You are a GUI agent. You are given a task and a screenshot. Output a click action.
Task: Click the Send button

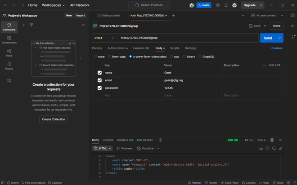click(x=268, y=38)
